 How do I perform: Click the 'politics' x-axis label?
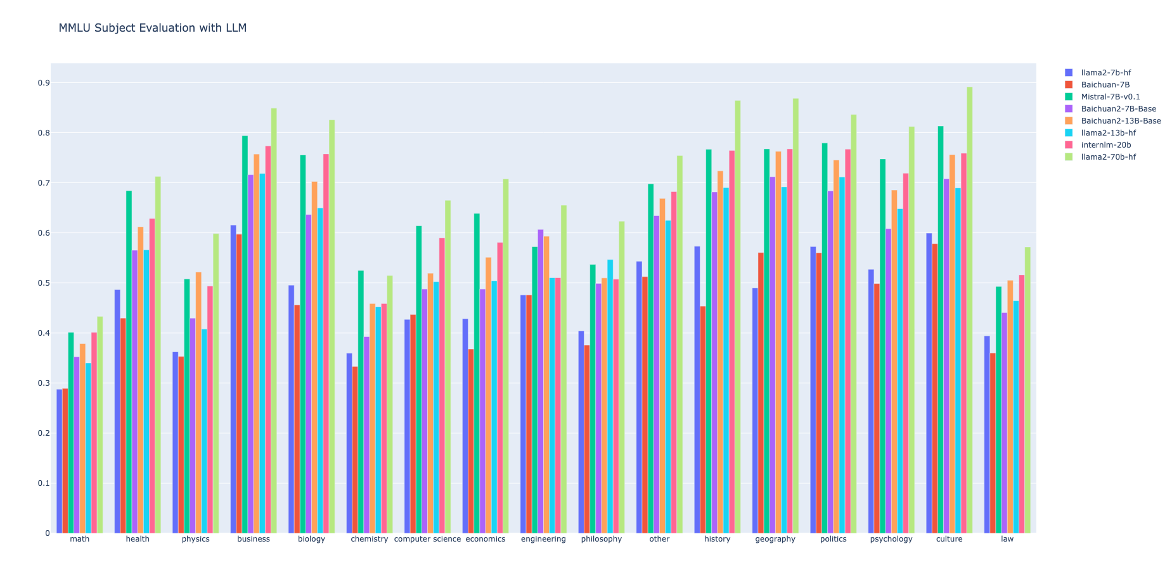pyautogui.click(x=834, y=539)
